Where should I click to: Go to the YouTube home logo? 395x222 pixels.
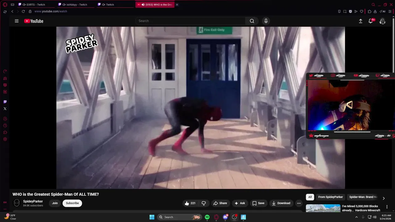pyautogui.click(x=34, y=21)
